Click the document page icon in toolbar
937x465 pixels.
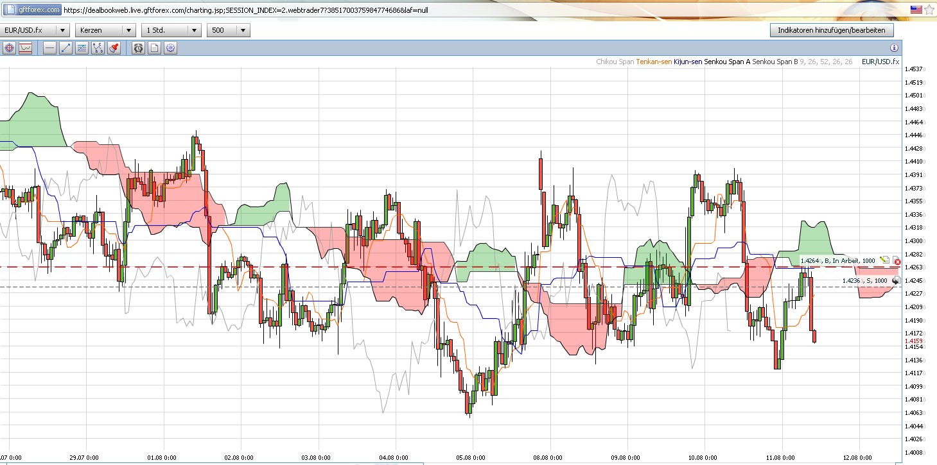[x=154, y=48]
